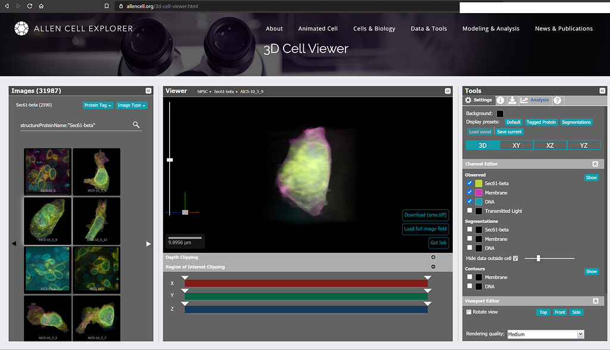The image size is (610, 350).
Task: Click the info icon next to Settings
Action: pyautogui.click(x=499, y=100)
